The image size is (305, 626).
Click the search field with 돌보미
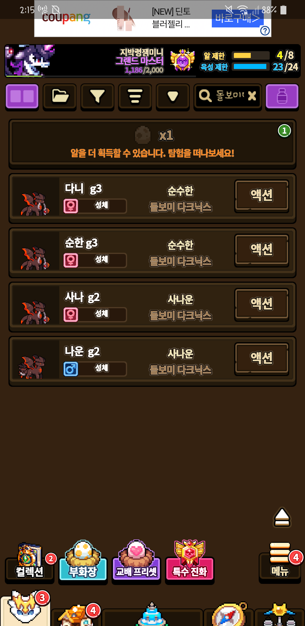point(228,96)
